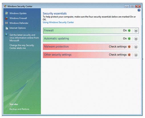Open Change the way Security Center alerts me
Viewport: 145px width, 118px height.
[22, 47]
